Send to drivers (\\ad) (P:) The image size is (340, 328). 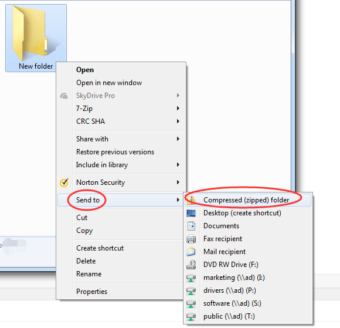[248, 290]
